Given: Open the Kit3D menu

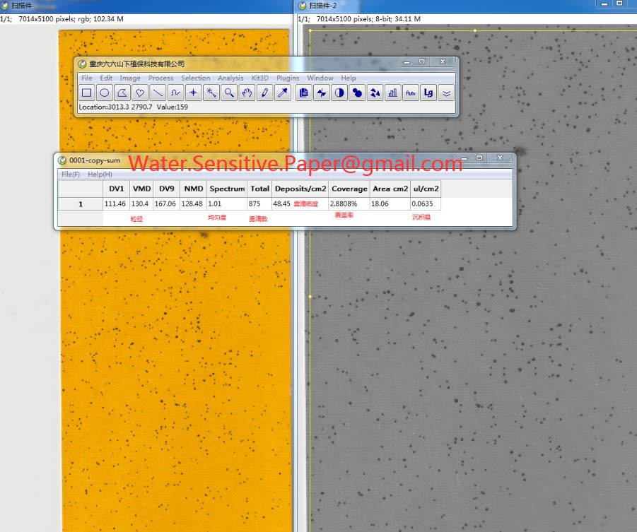Looking at the screenshot, I should [260, 78].
